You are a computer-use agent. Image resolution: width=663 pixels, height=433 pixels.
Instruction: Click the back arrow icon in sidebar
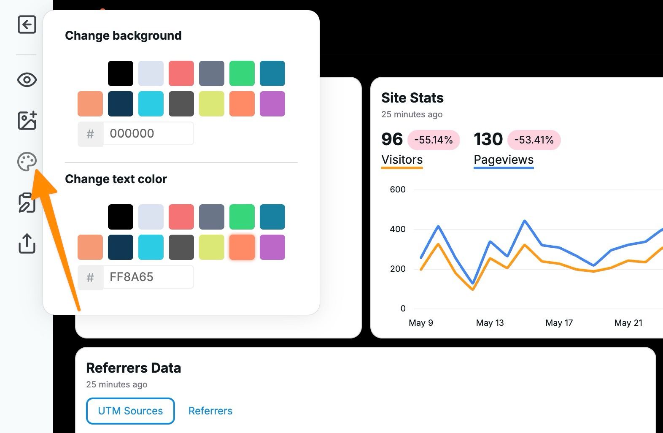tap(27, 24)
